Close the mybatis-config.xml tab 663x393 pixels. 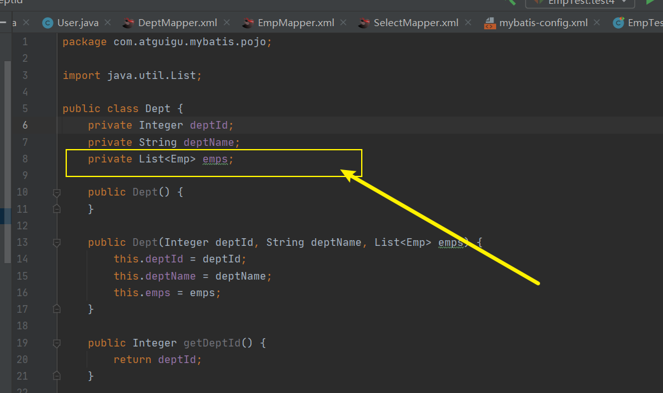[597, 22]
